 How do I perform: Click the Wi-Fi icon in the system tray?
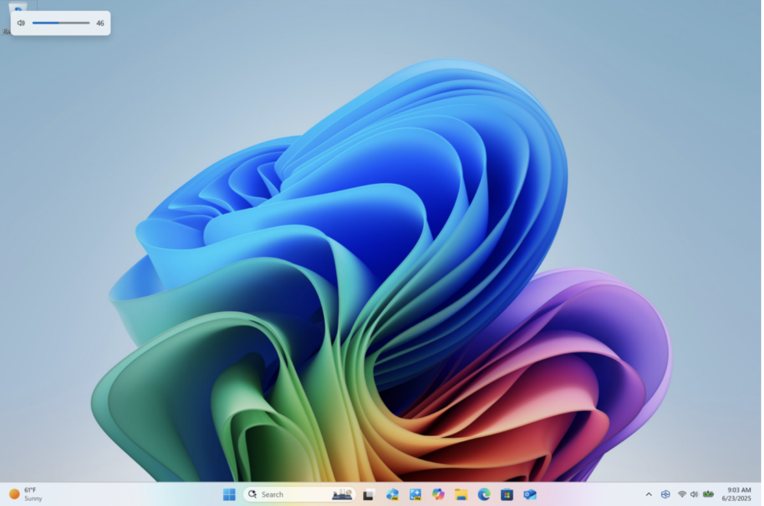point(680,494)
